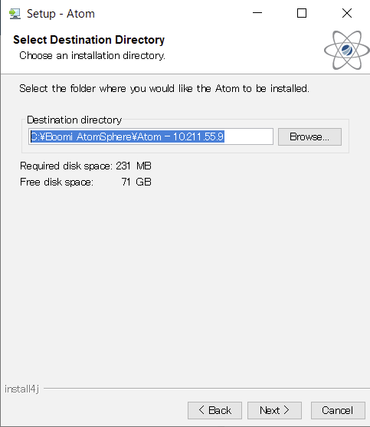Click the Setup installer icon in title bar
The height and width of the screenshot is (427, 370).
[15, 14]
